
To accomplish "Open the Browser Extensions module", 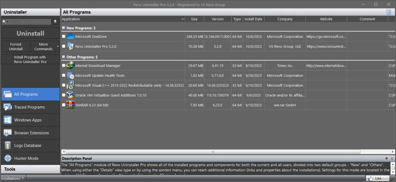I will pos(30,133).
